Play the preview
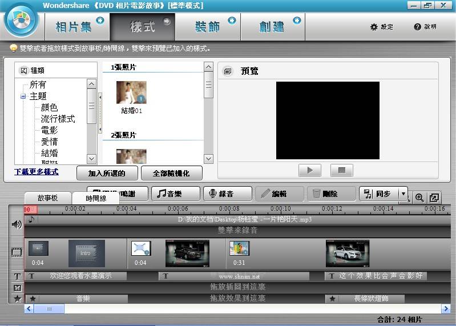Screen dimensions: 456x326 [x=310, y=170]
